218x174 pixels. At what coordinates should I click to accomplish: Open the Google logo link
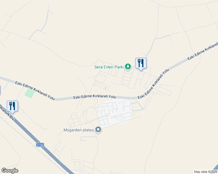pyautogui.click(x=10, y=171)
